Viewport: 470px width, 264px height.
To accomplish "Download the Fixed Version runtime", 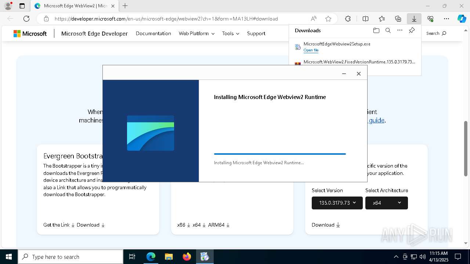I will click(x=326, y=225).
